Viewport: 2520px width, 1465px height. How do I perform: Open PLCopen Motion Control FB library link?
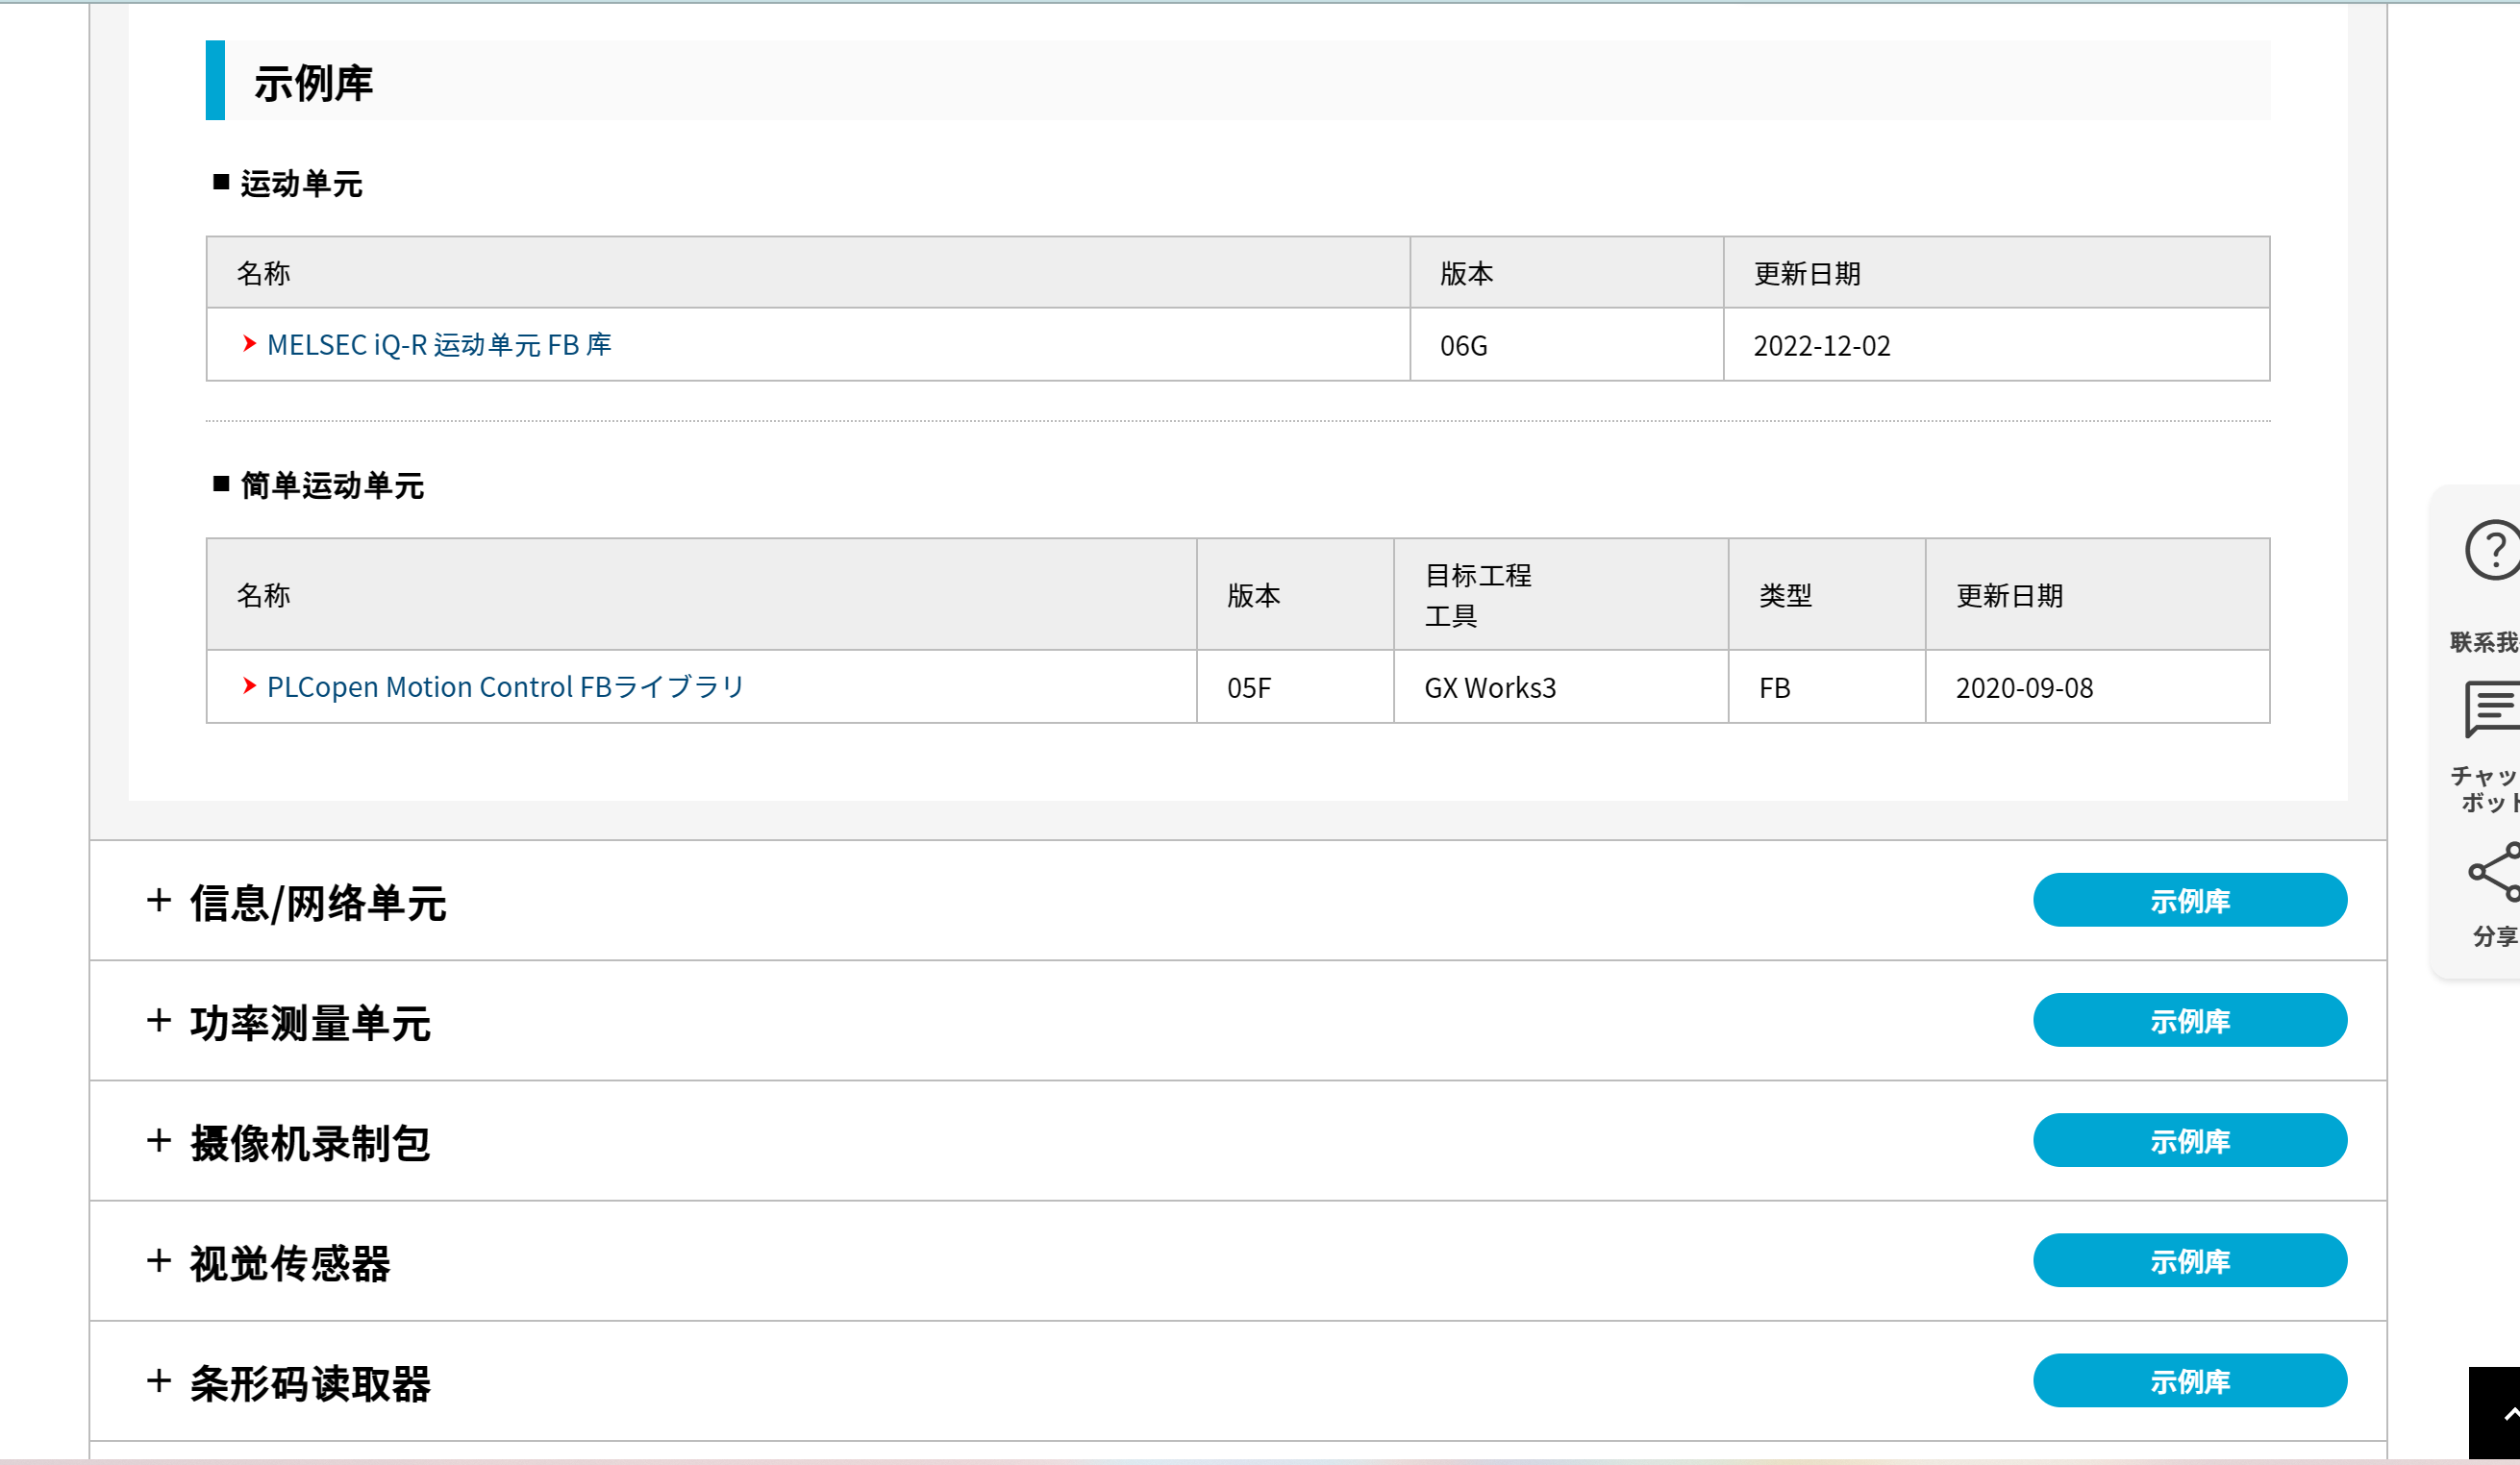[x=505, y=687]
